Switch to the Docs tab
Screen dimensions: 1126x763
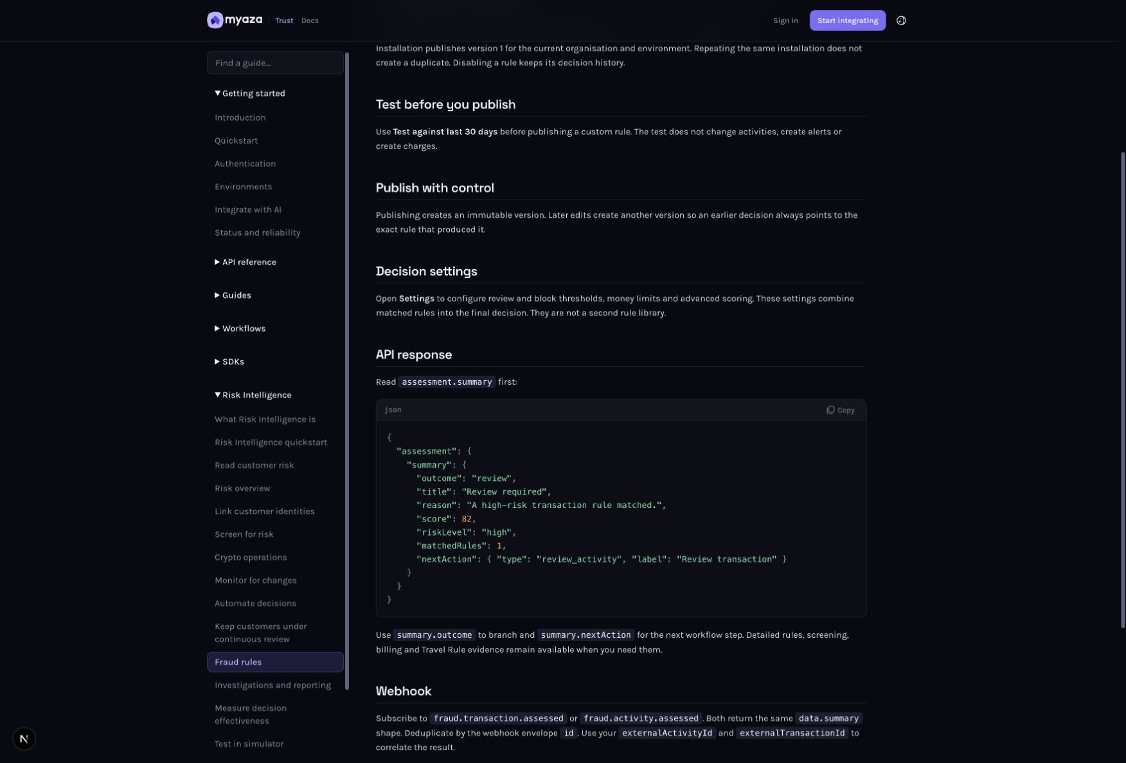(x=310, y=21)
